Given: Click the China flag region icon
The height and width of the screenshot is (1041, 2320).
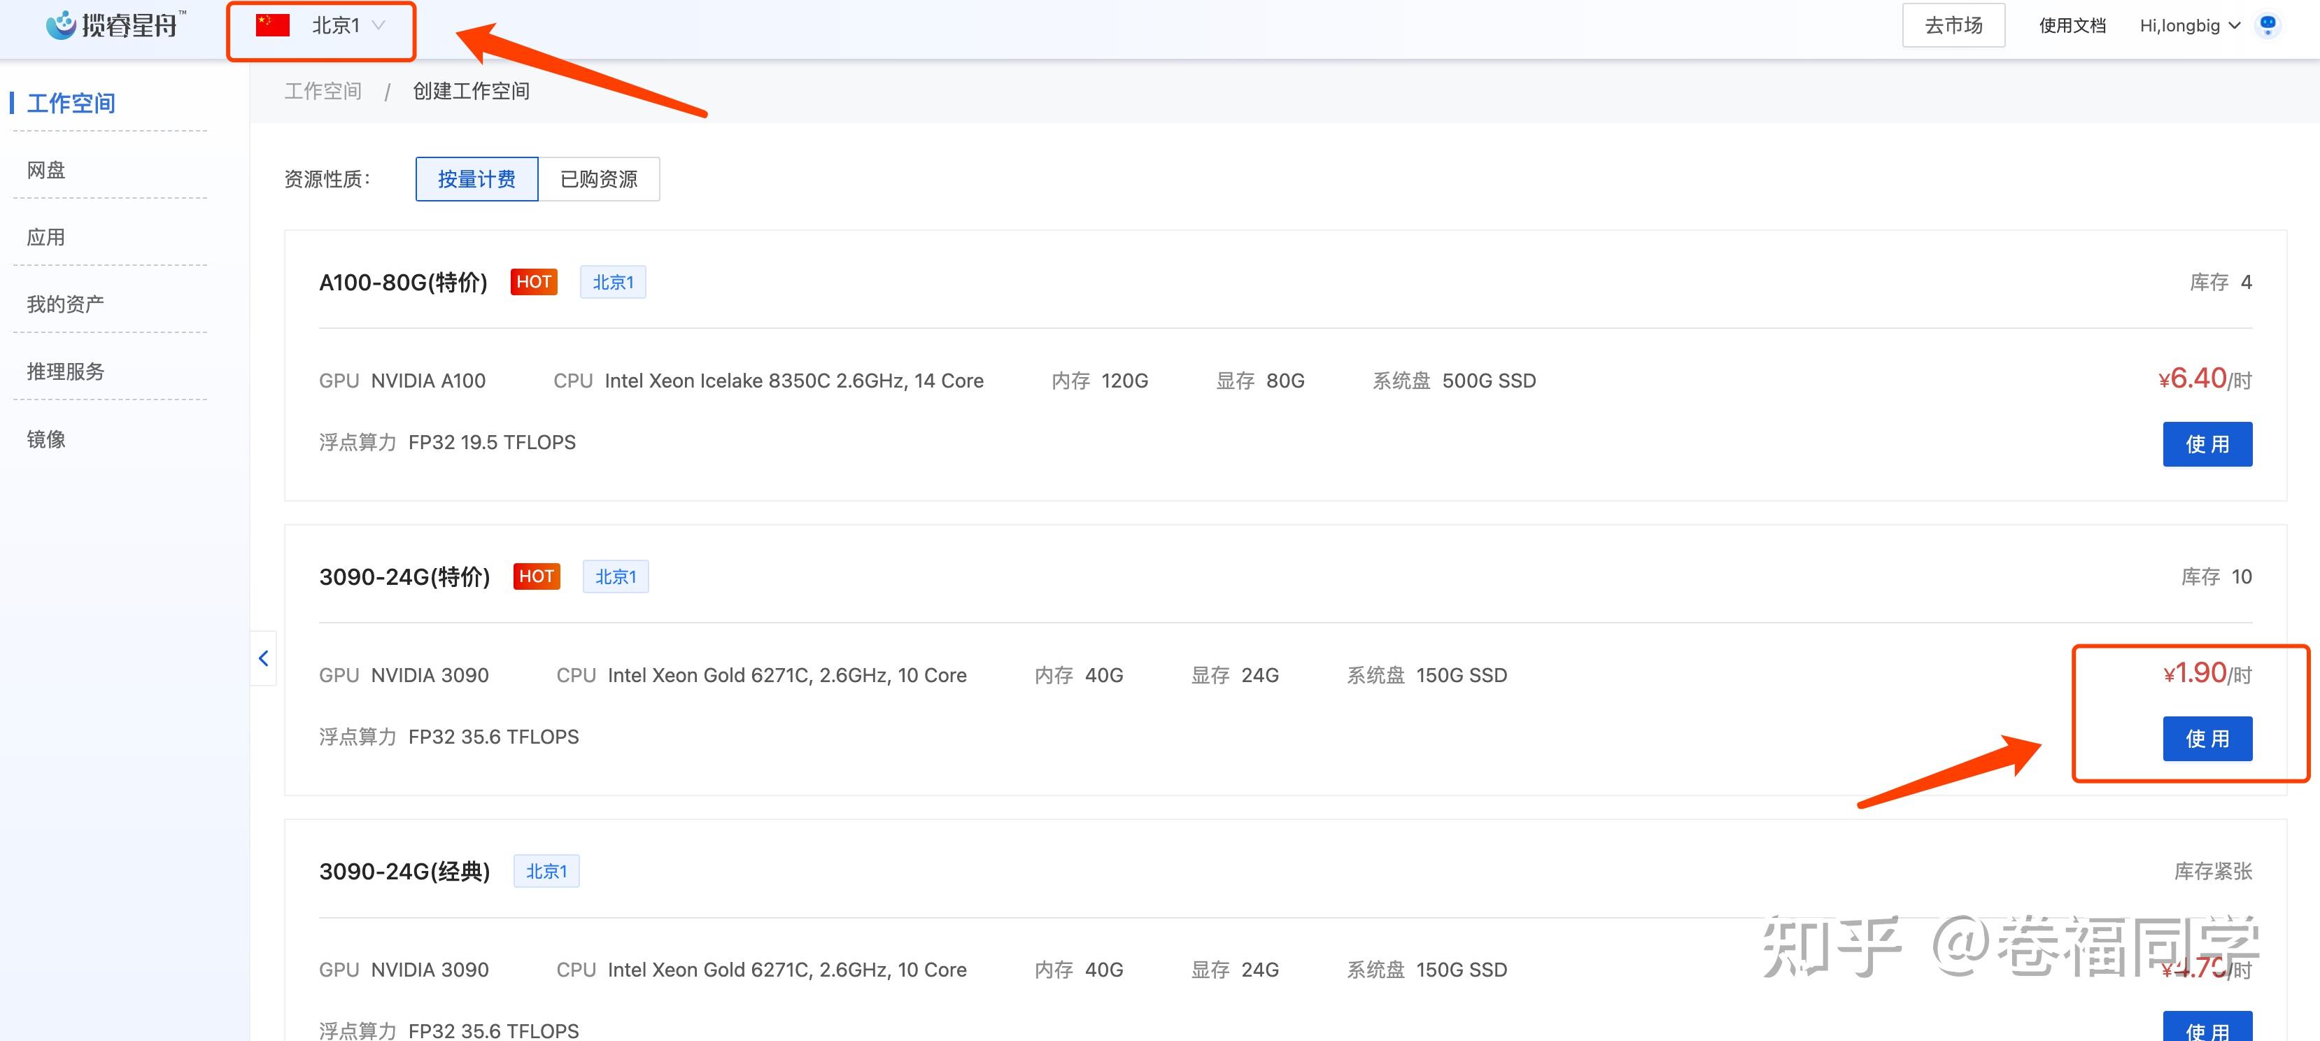Looking at the screenshot, I should [x=272, y=25].
